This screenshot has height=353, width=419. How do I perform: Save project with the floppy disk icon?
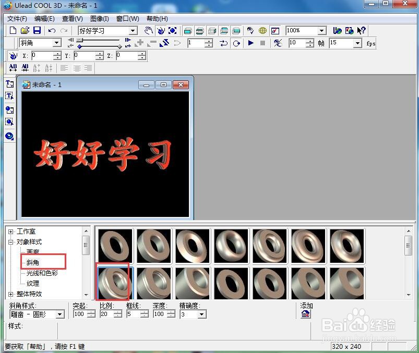click(37, 30)
